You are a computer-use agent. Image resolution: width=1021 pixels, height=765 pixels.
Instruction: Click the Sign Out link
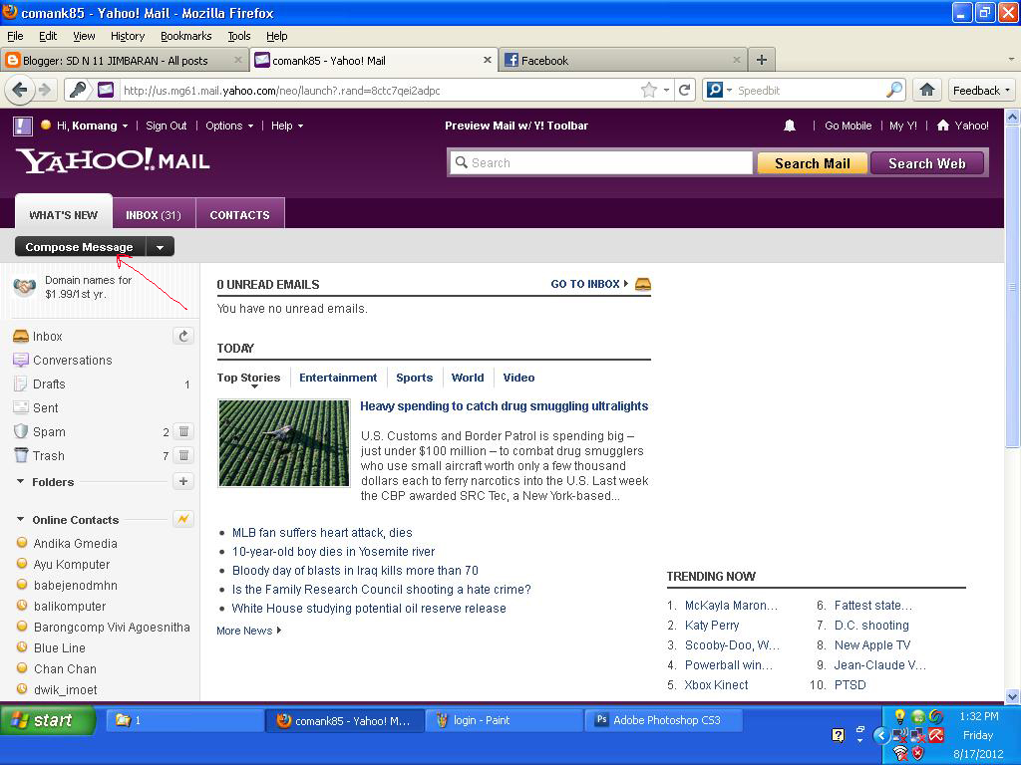coord(167,126)
